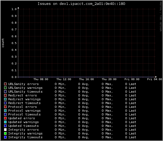The width and height of the screenshot is (163, 141).
Task: Click the Protocol errors red swatch
Action: point(5,107)
